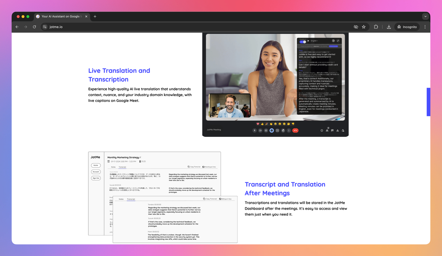The height and width of the screenshot is (256, 442).
Task: Switch to Notes tab under Monthly Marketing Strategy
Action: pyautogui.click(x=113, y=167)
